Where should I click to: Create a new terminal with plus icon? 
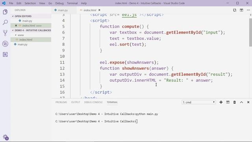click(x=221, y=102)
